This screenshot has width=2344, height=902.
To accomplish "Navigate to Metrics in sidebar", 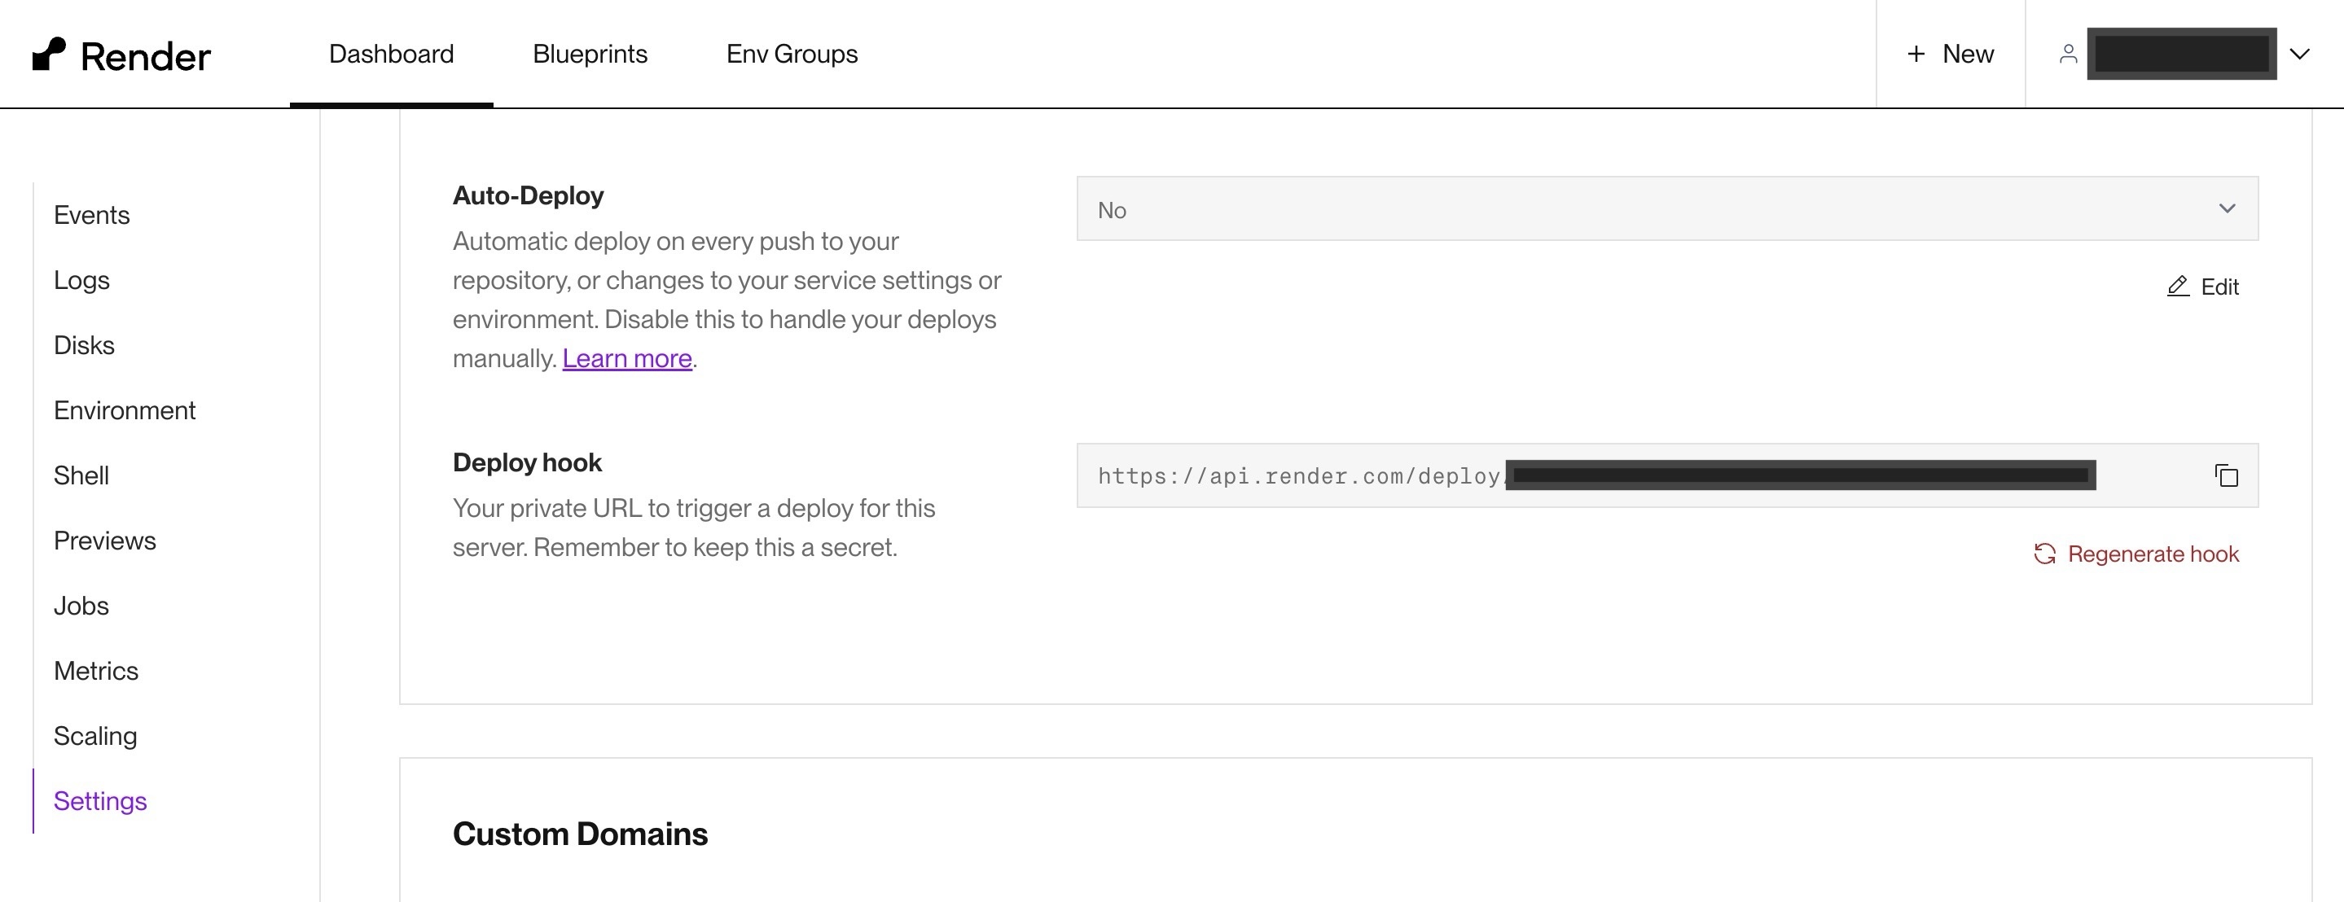I will point(95,671).
